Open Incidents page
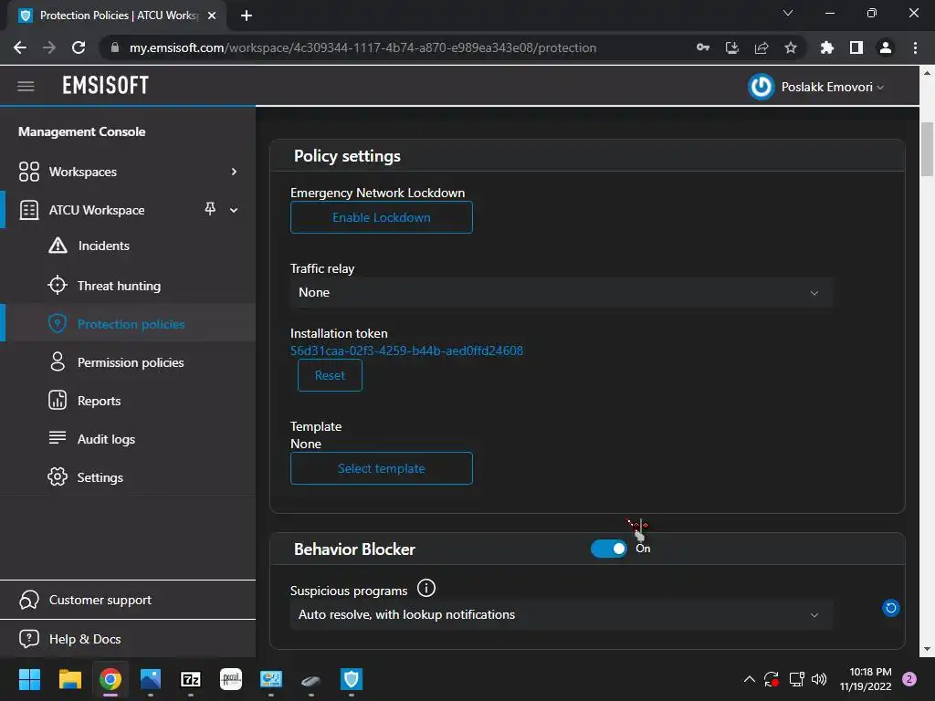The width and height of the screenshot is (935, 701). click(128, 246)
